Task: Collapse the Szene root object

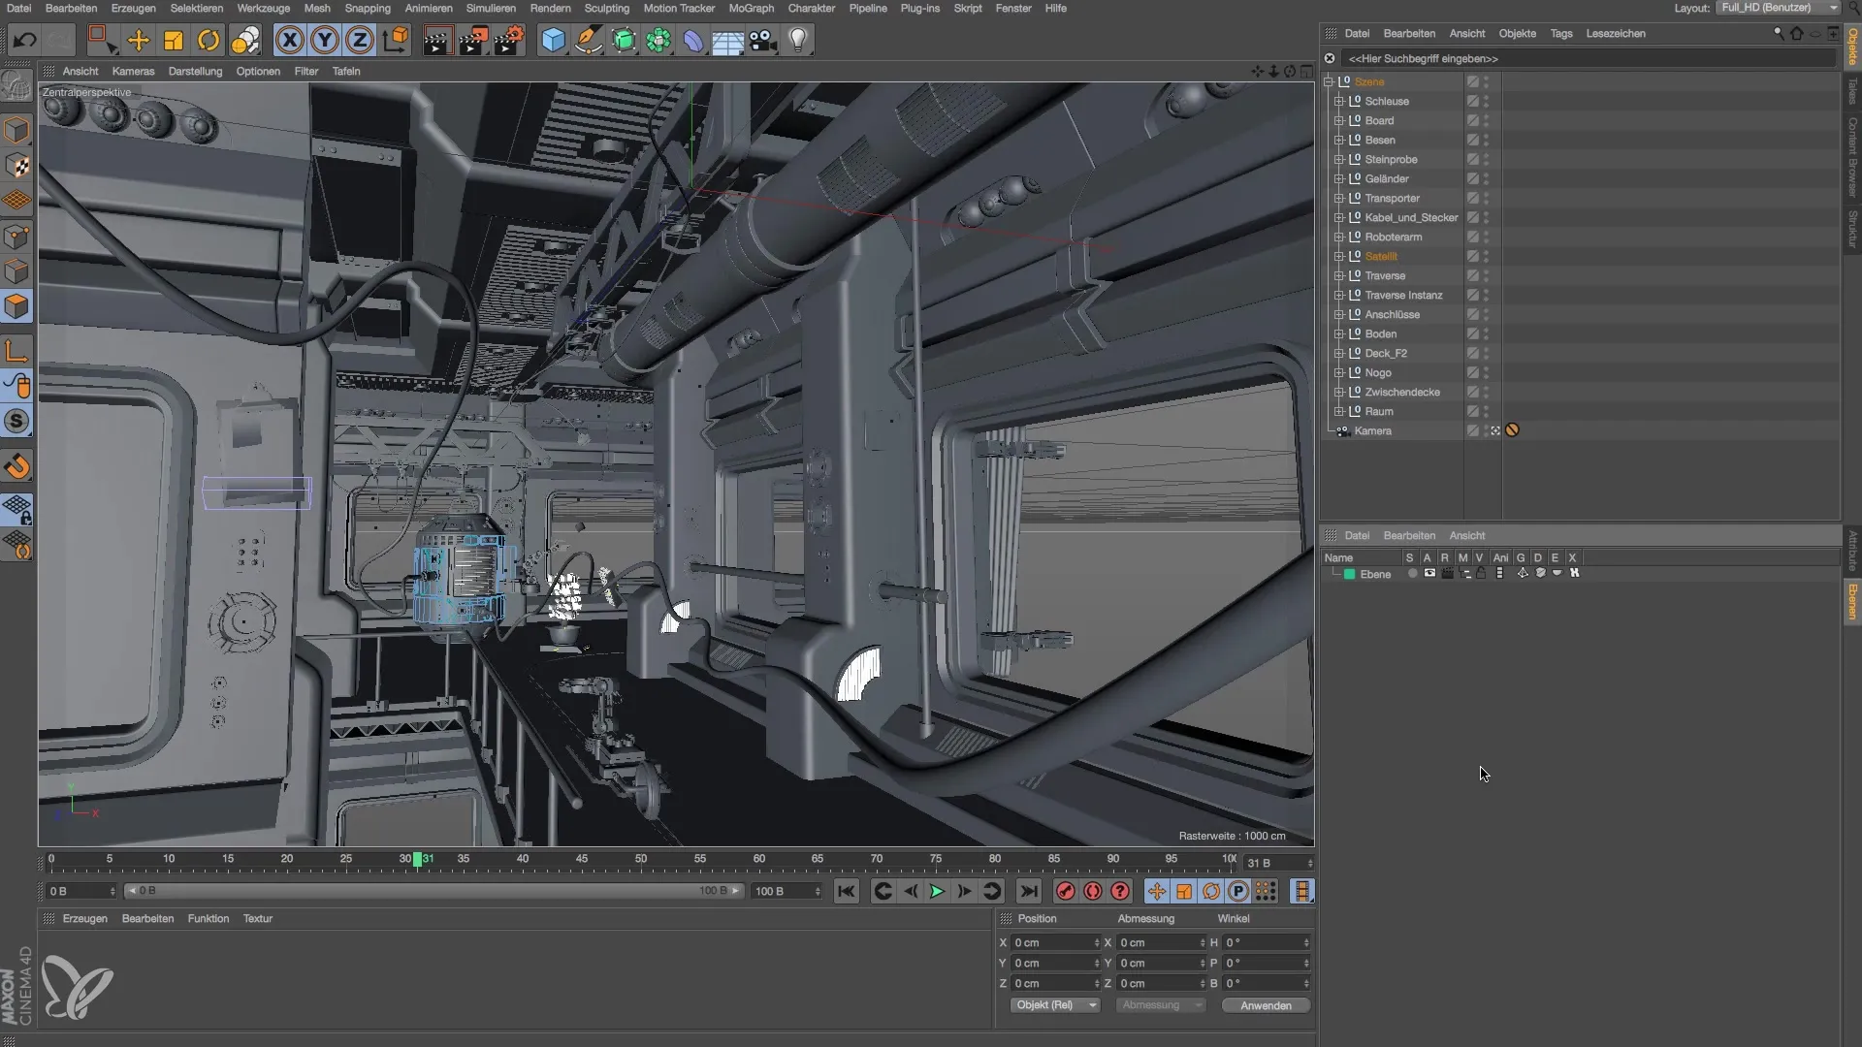Action: pos(1329,81)
